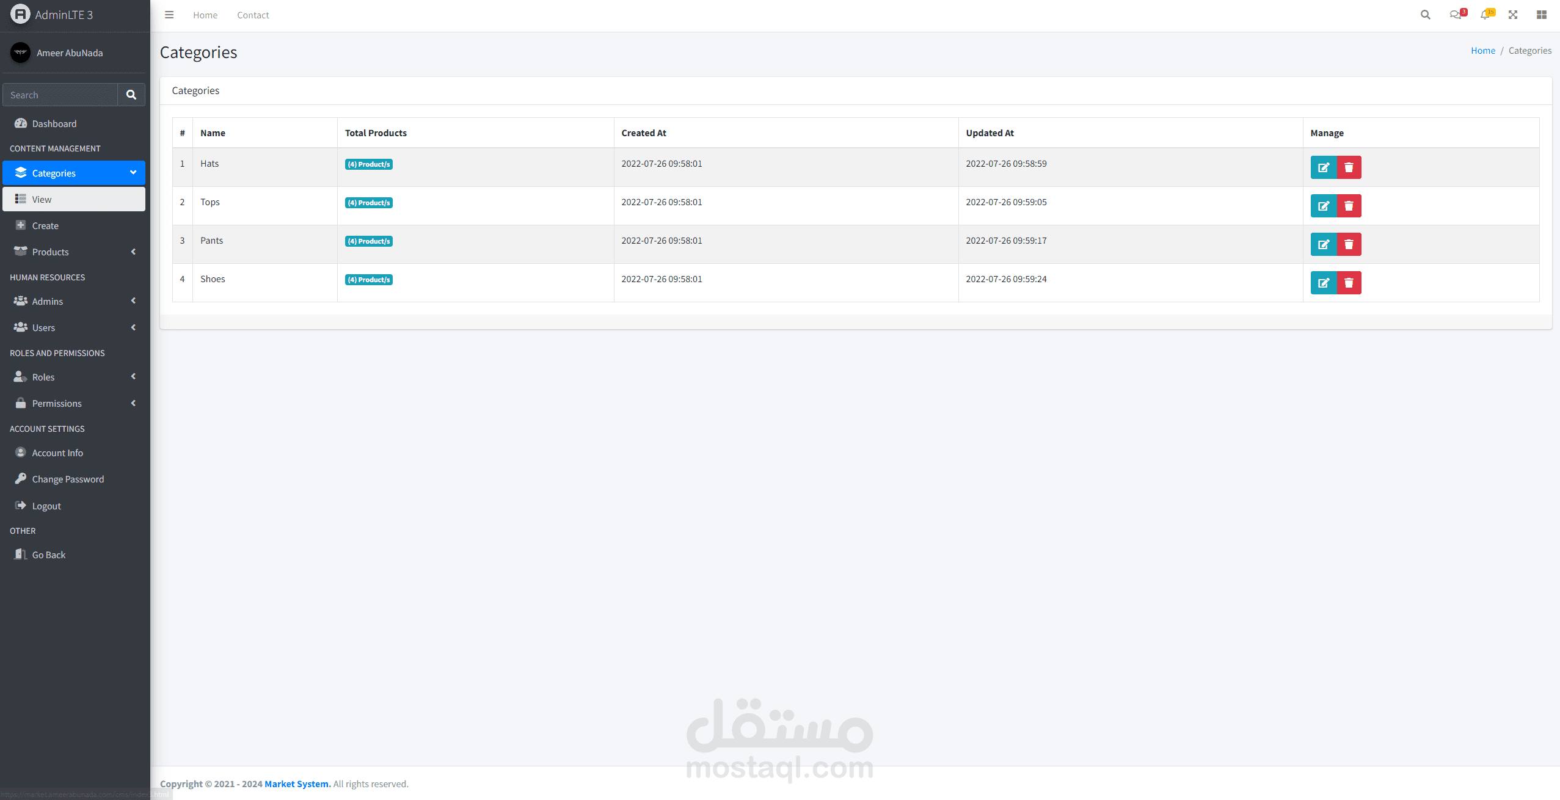
Task: Click the navbar search magnifier icon
Action: click(x=1425, y=15)
